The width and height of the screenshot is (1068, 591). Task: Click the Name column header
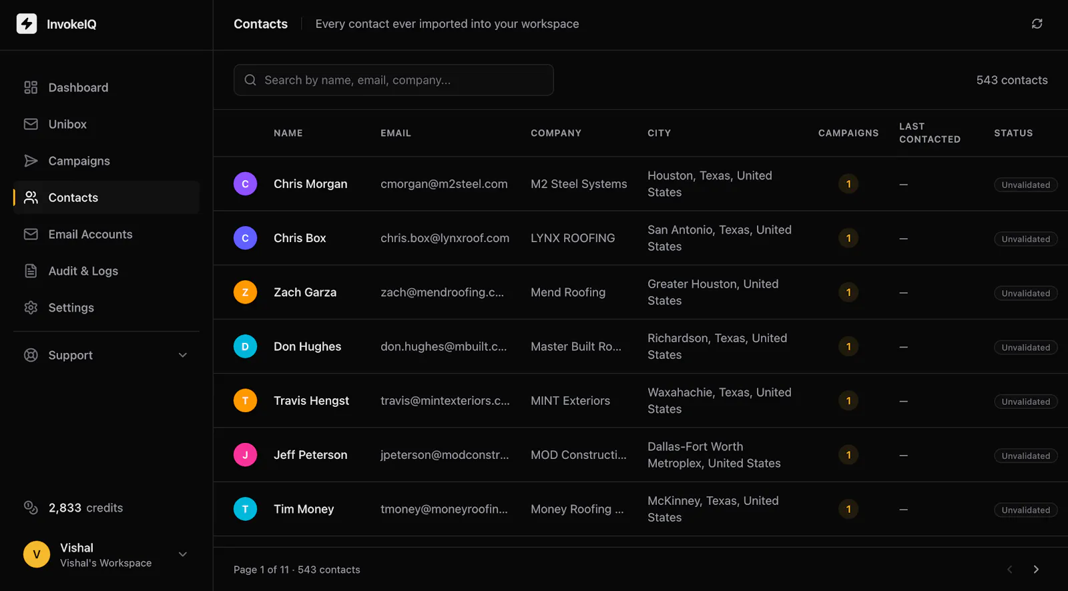288,133
